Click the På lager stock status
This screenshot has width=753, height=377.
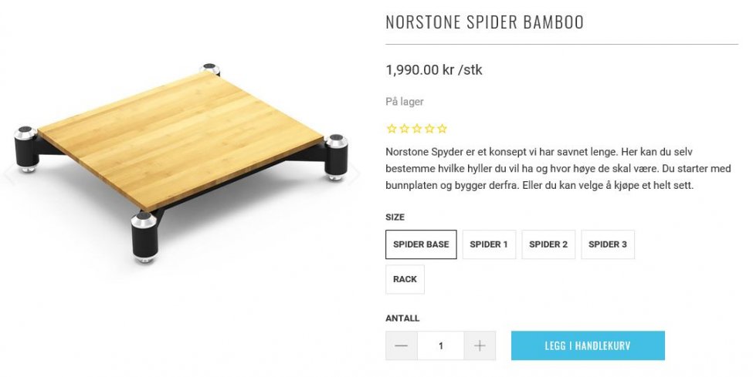(x=404, y=102)
